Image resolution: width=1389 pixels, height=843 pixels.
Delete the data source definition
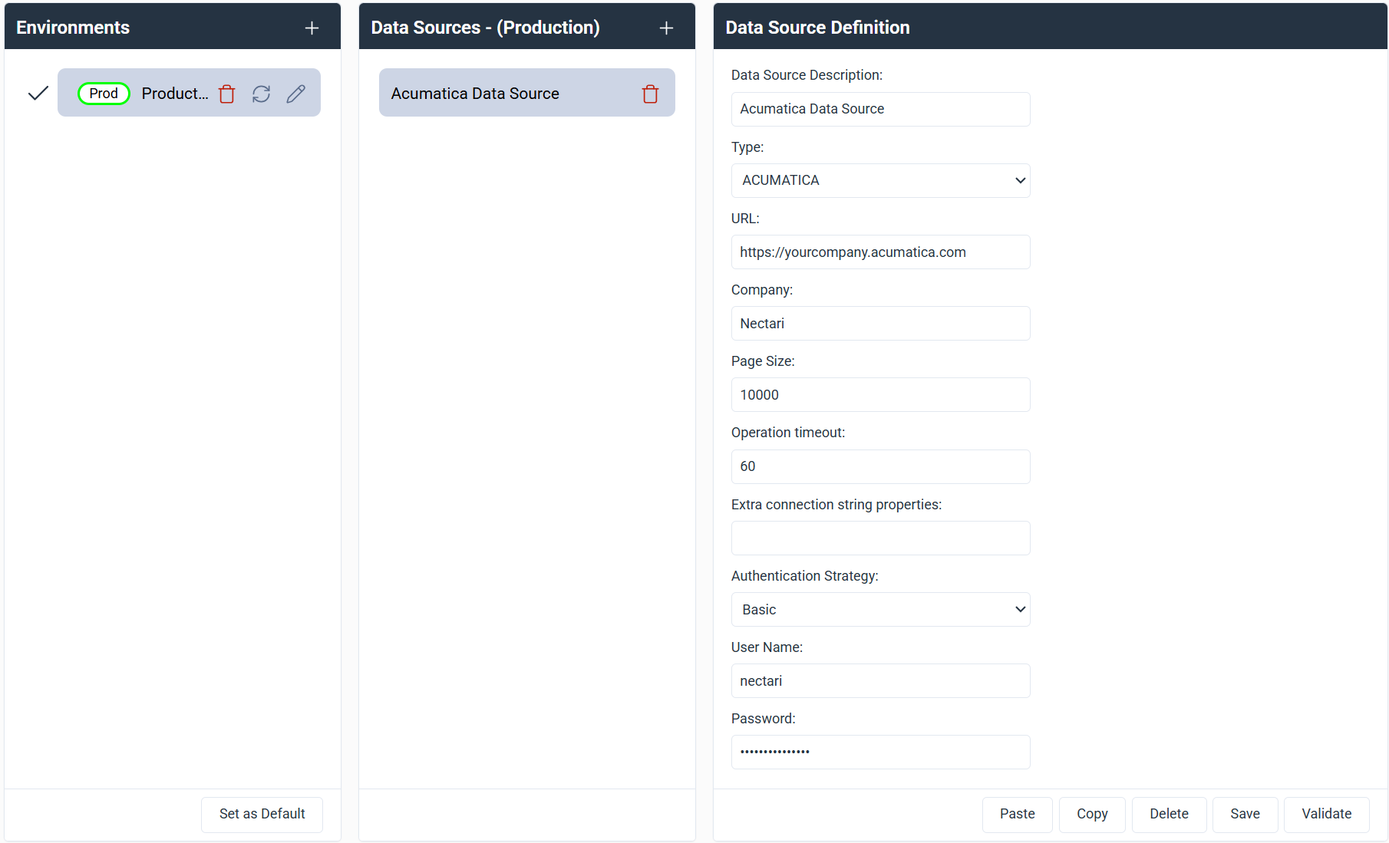[x=1169, y=814]
